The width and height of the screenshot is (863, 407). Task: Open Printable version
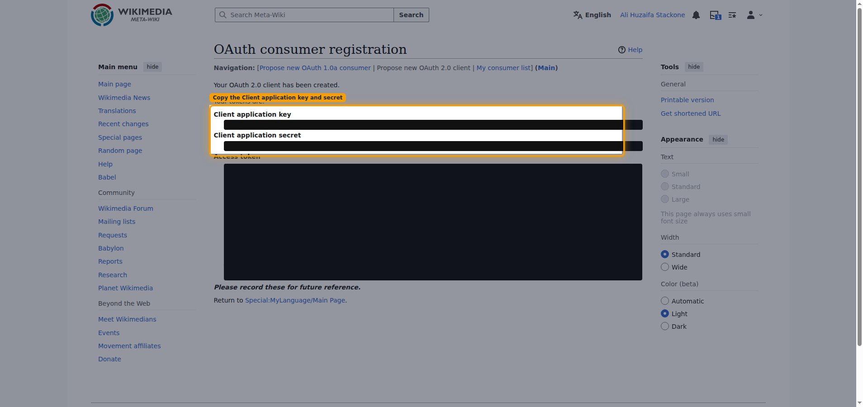687,100
